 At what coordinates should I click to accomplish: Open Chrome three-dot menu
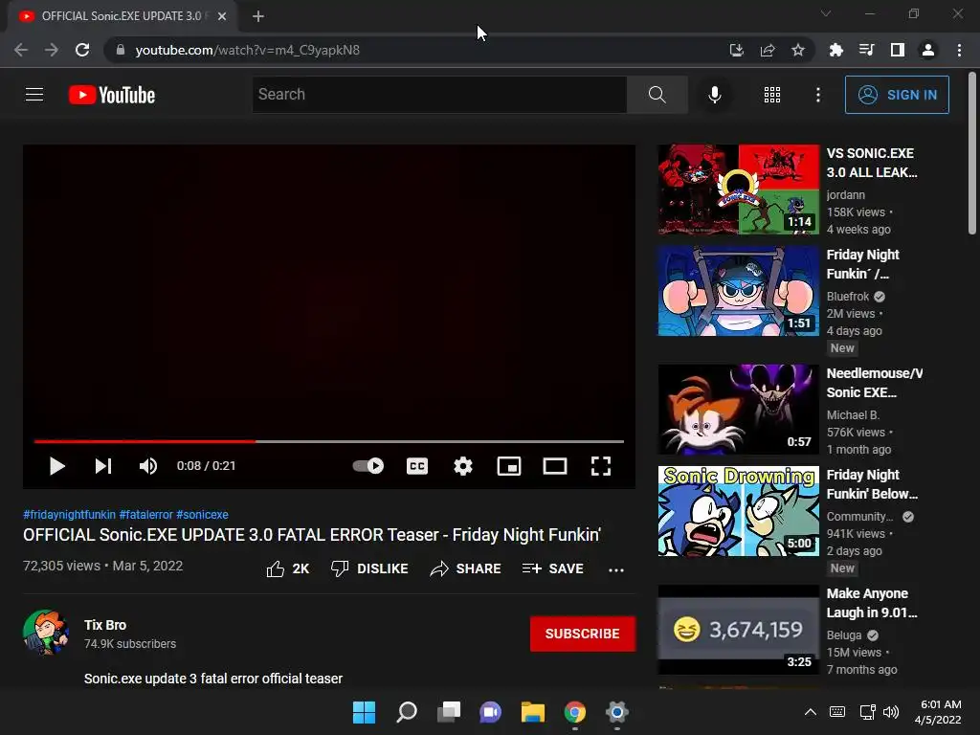pos(959,50)
